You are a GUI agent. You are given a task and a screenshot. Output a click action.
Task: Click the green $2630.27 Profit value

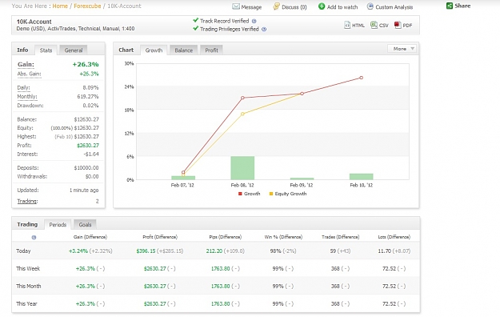point(88,145)
